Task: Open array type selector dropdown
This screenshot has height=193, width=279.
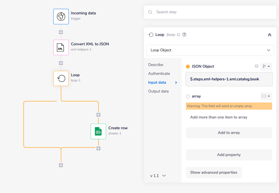Action: (266, 96)
